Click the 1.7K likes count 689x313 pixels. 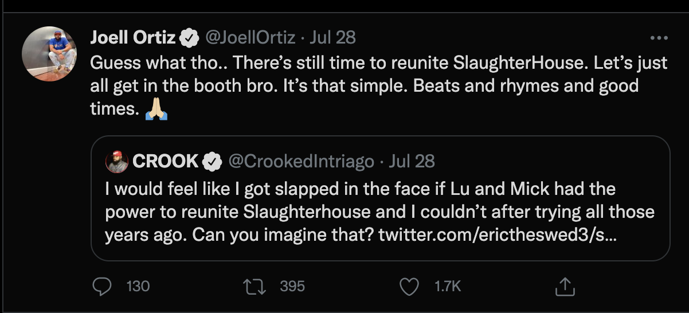pos(447,286)
